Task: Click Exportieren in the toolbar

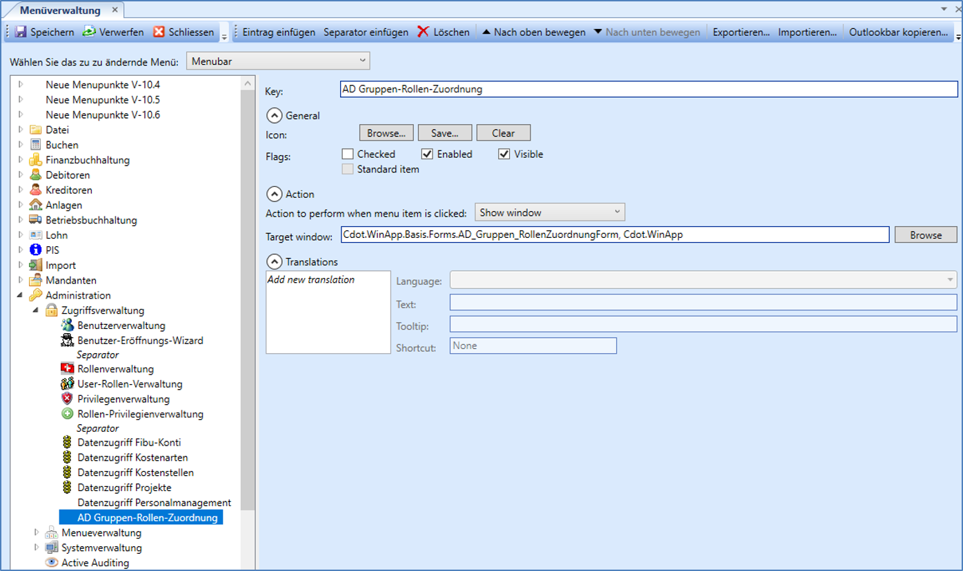Action: [x=741, y=32]
